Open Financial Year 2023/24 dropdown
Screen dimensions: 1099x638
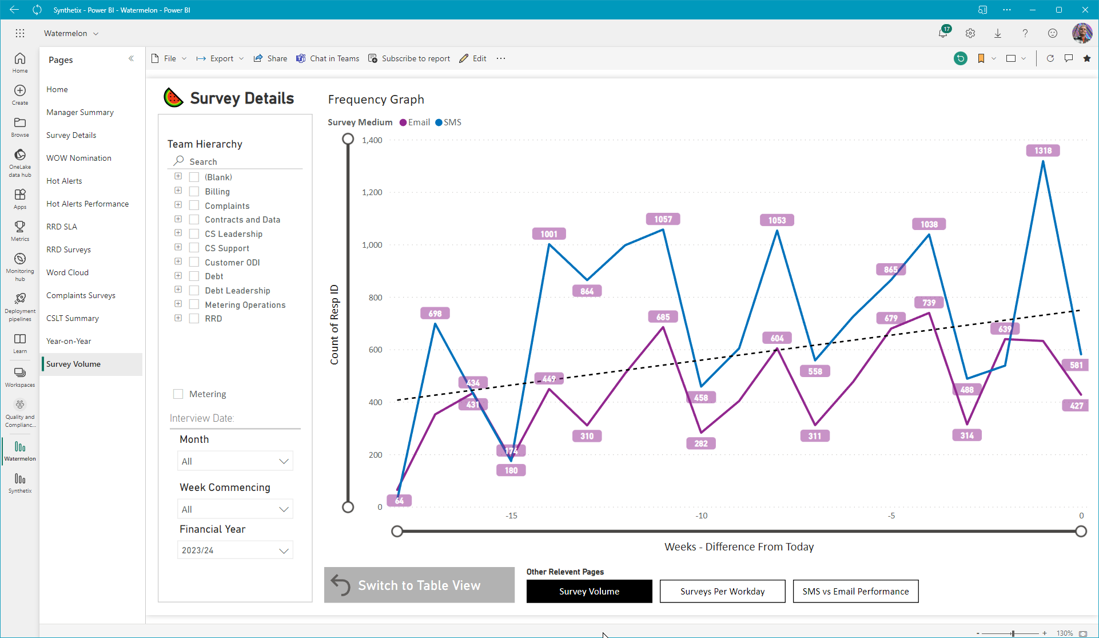235,550
